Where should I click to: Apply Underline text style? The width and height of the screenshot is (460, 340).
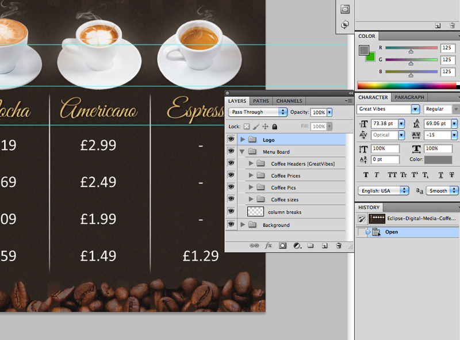(x=440, y=175)
